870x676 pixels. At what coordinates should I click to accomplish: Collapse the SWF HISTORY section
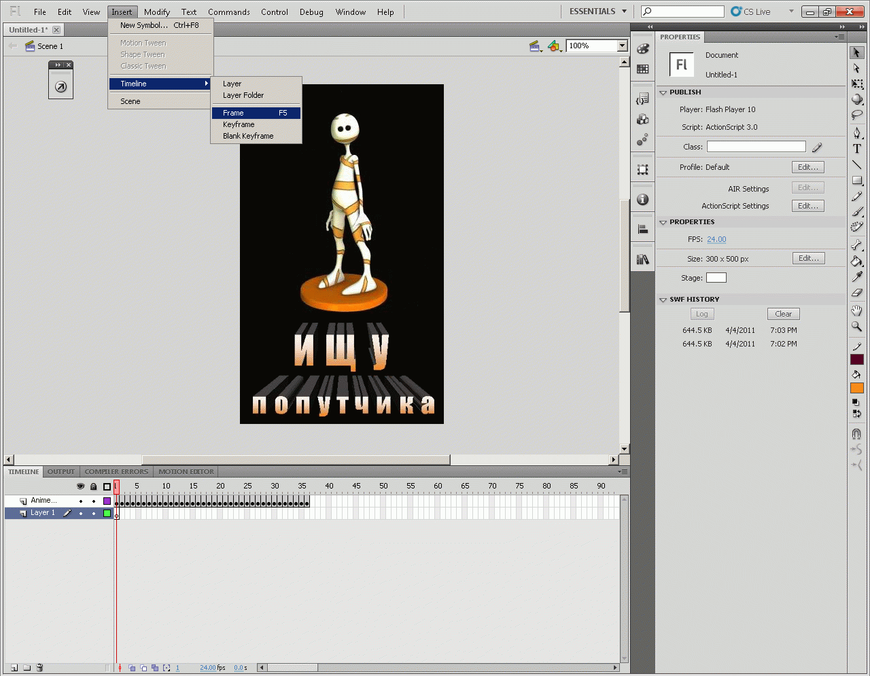click(663, 300)
